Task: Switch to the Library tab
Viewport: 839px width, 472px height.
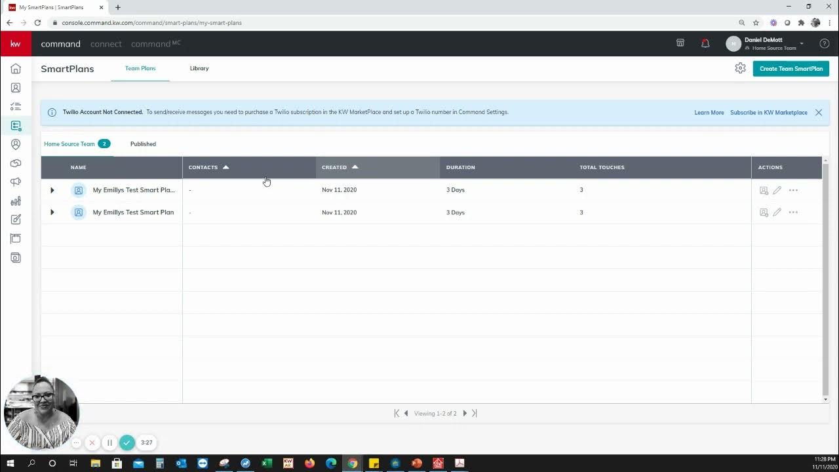Action: click(x=199, y=68)
